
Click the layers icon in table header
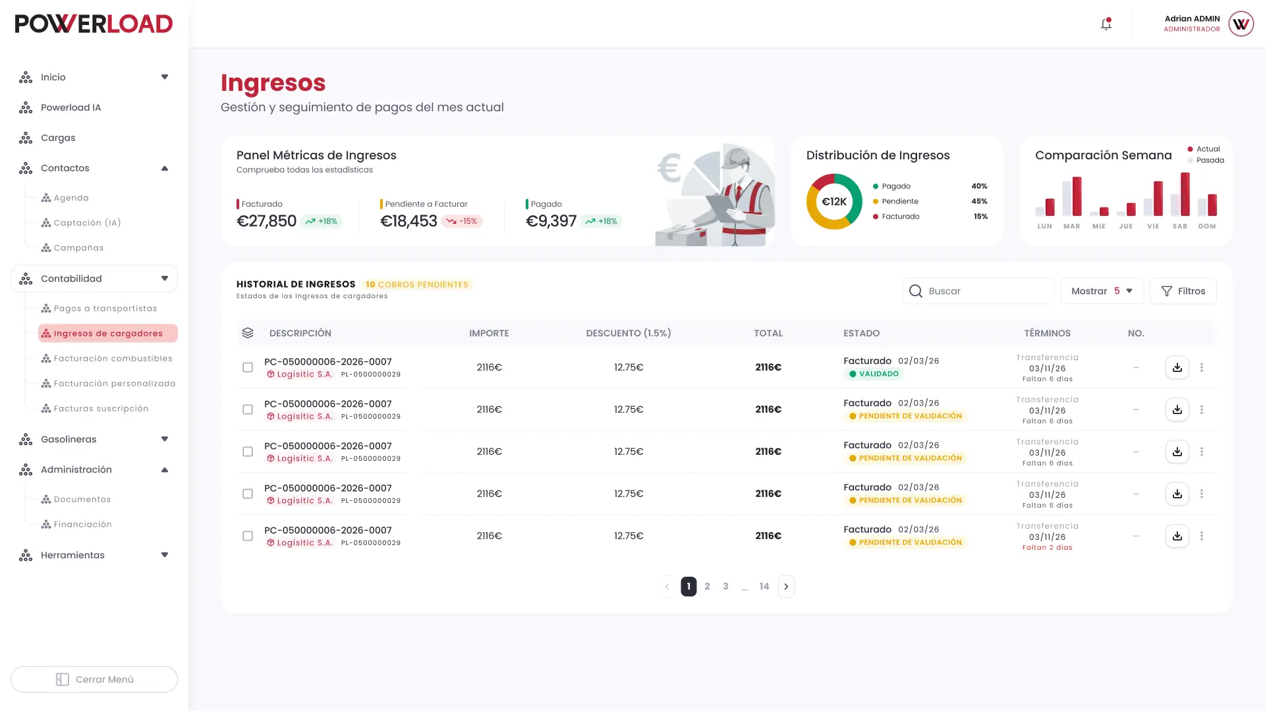click(x=248, y=333)
